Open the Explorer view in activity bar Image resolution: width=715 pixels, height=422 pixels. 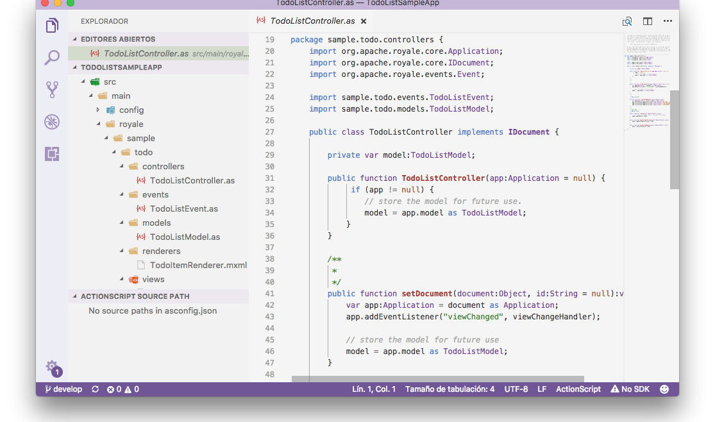click(x=52, y=26)
